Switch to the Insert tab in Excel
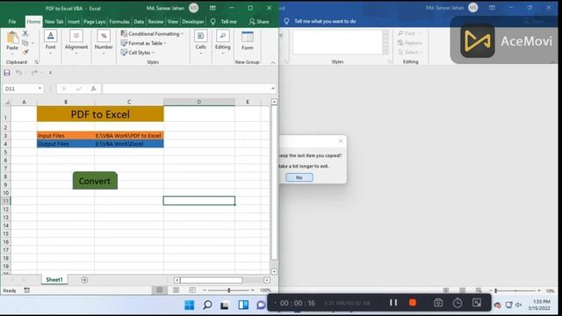562x316 pixels. (x=74, y=21)
